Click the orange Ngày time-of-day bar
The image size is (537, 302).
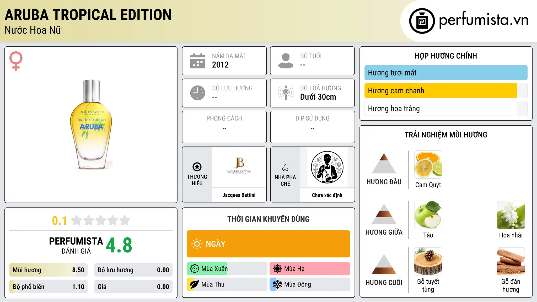pos(268,244)
